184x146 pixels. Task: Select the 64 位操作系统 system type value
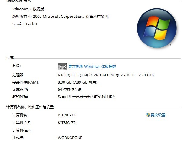70,90
